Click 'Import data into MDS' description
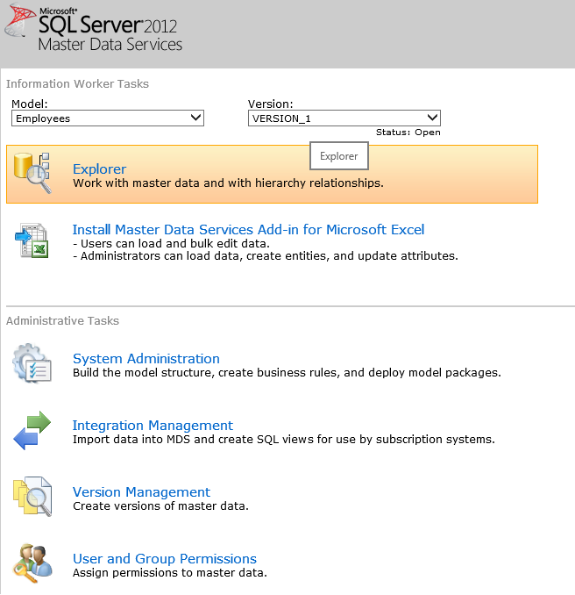Screen dimensions: 575x595 coord(284,440)
